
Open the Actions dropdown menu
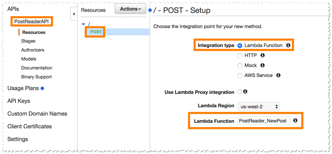tap(130, 9)
